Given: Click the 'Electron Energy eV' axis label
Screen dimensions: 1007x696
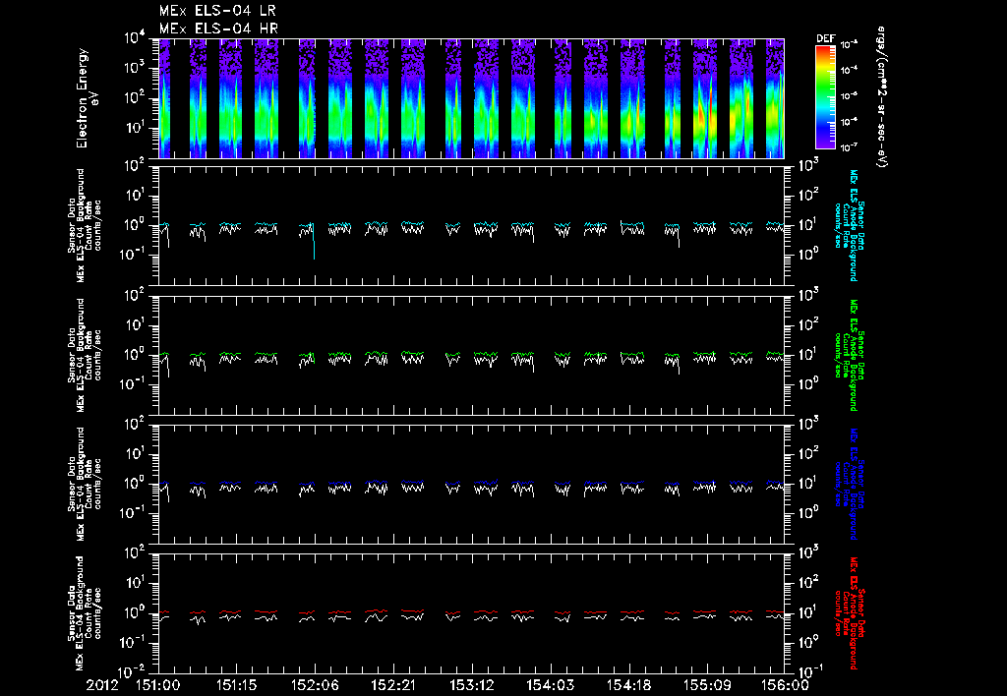Looking at the screenshot, I should [87, 98].
